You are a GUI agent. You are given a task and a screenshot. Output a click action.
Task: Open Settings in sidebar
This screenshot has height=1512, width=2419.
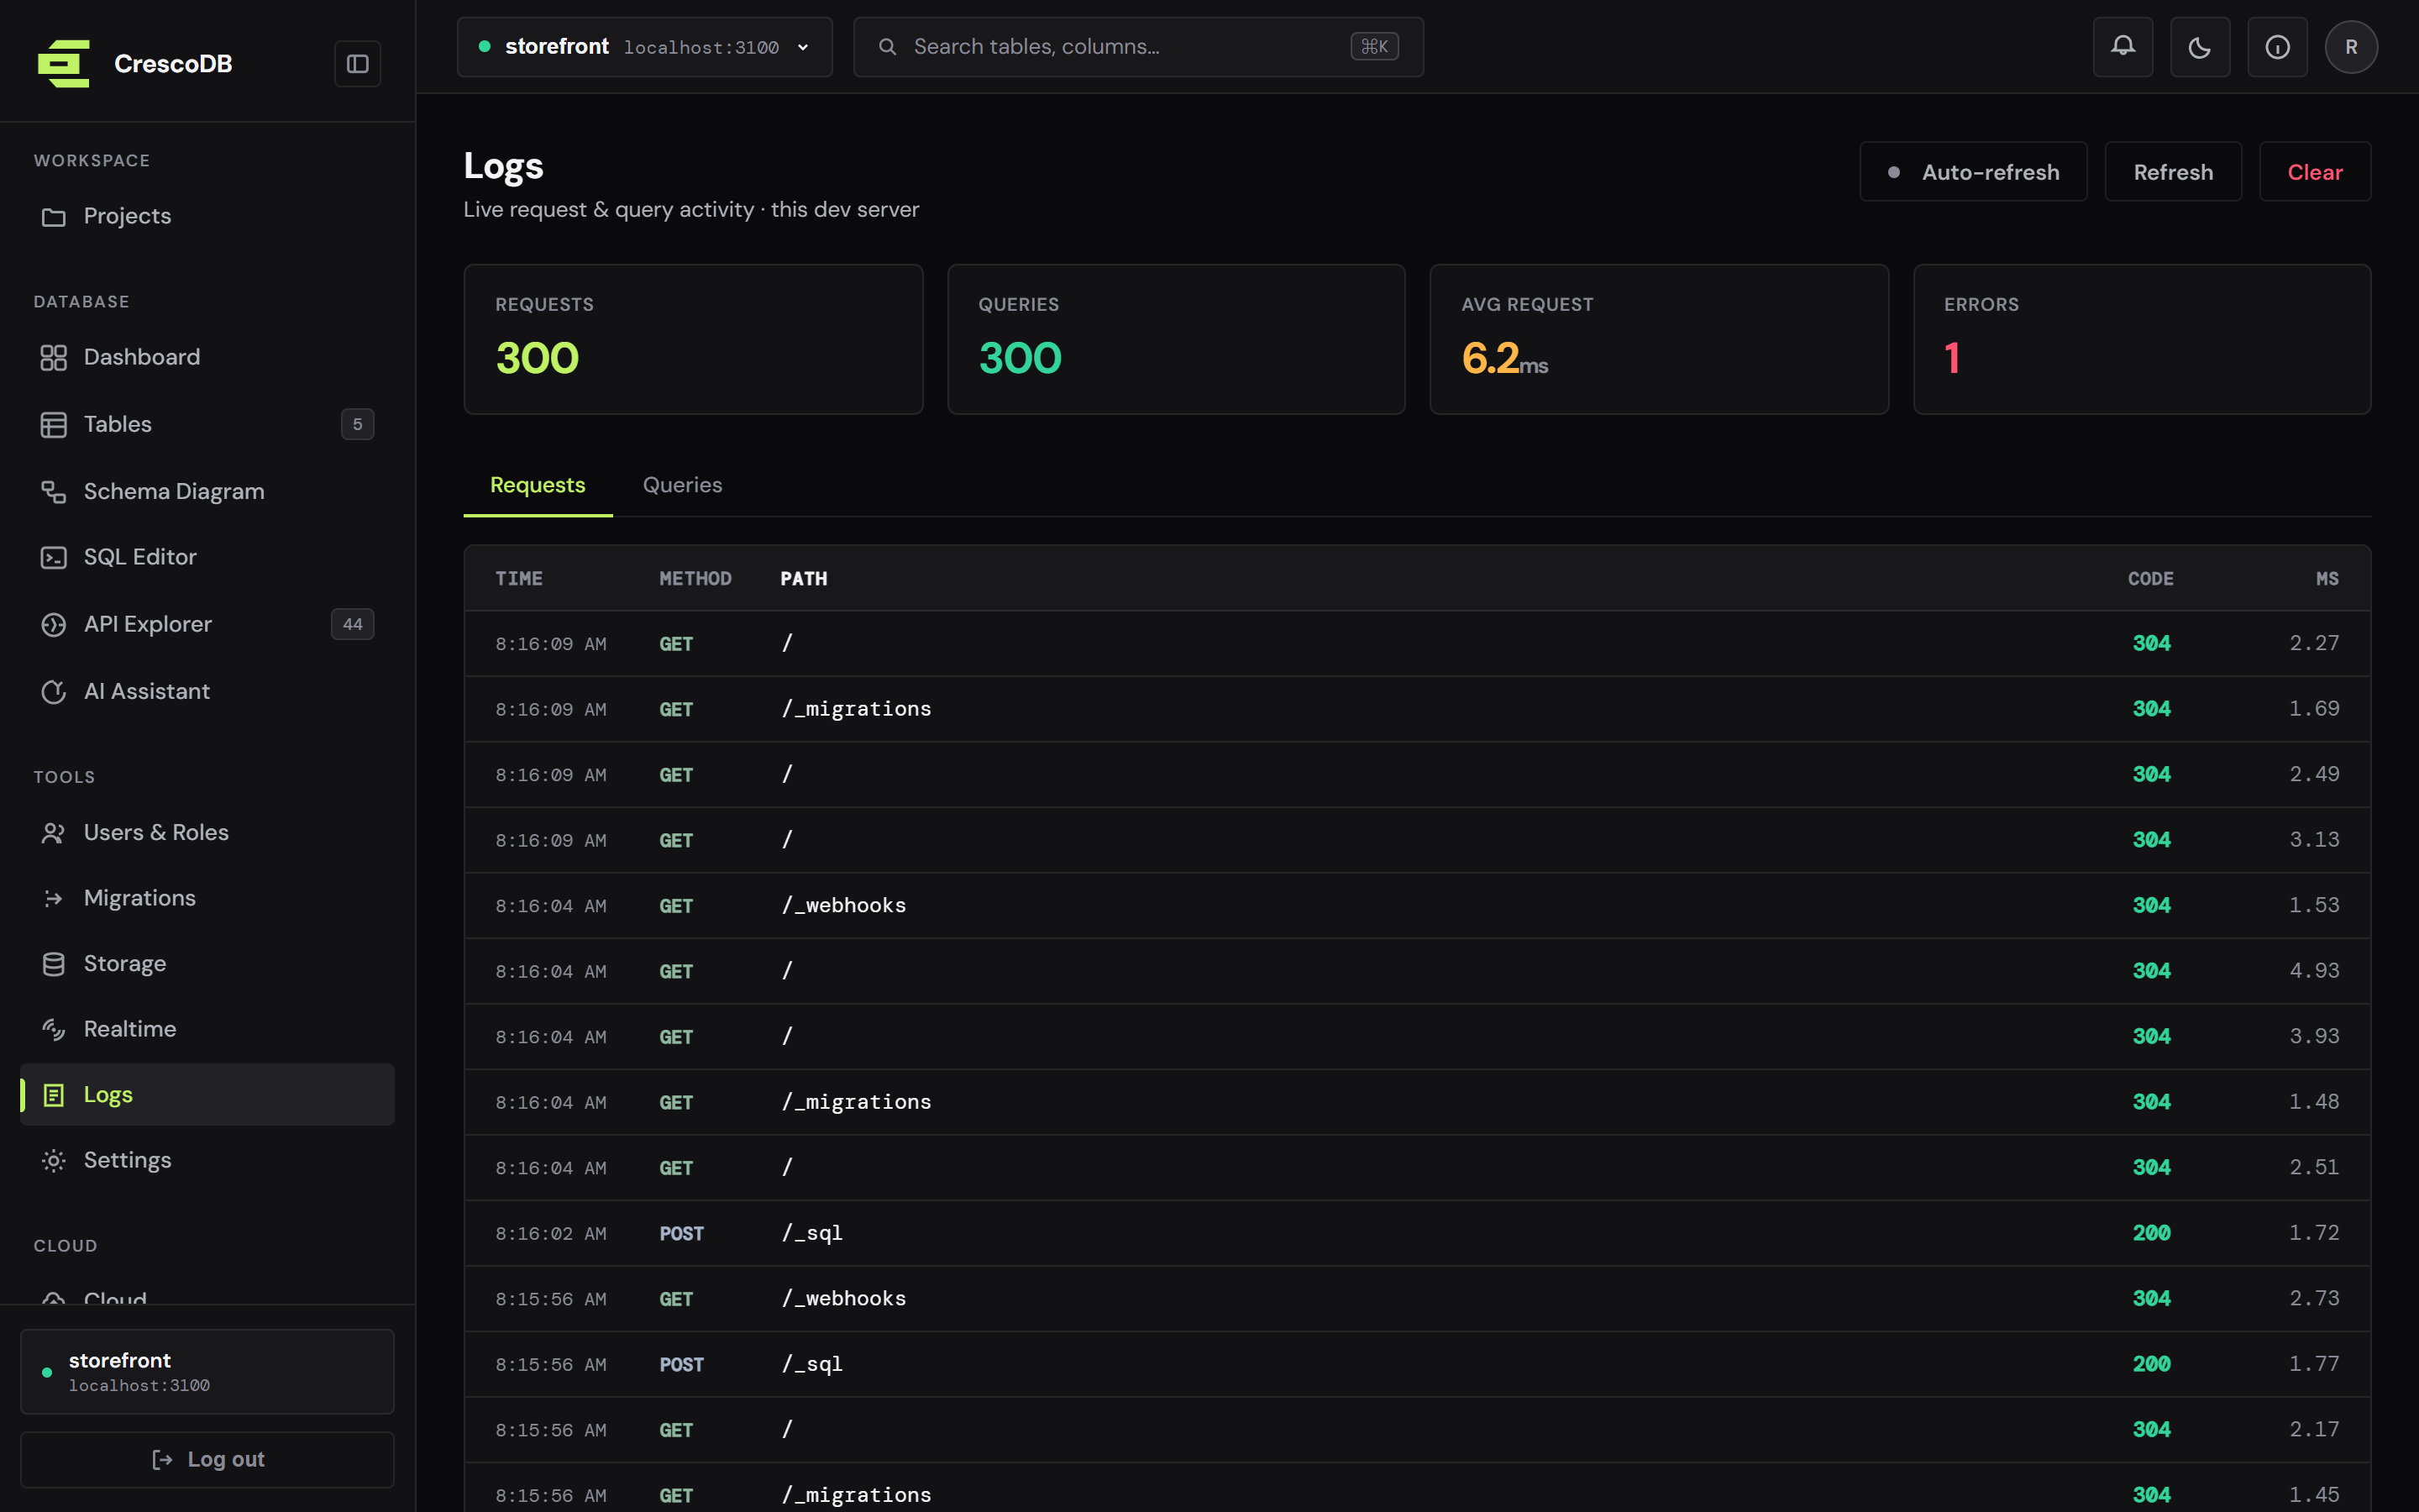[207, 1160]
